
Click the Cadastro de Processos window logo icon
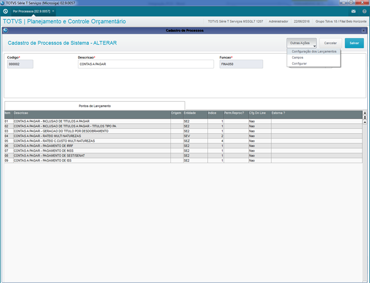(x=5, y=31)
